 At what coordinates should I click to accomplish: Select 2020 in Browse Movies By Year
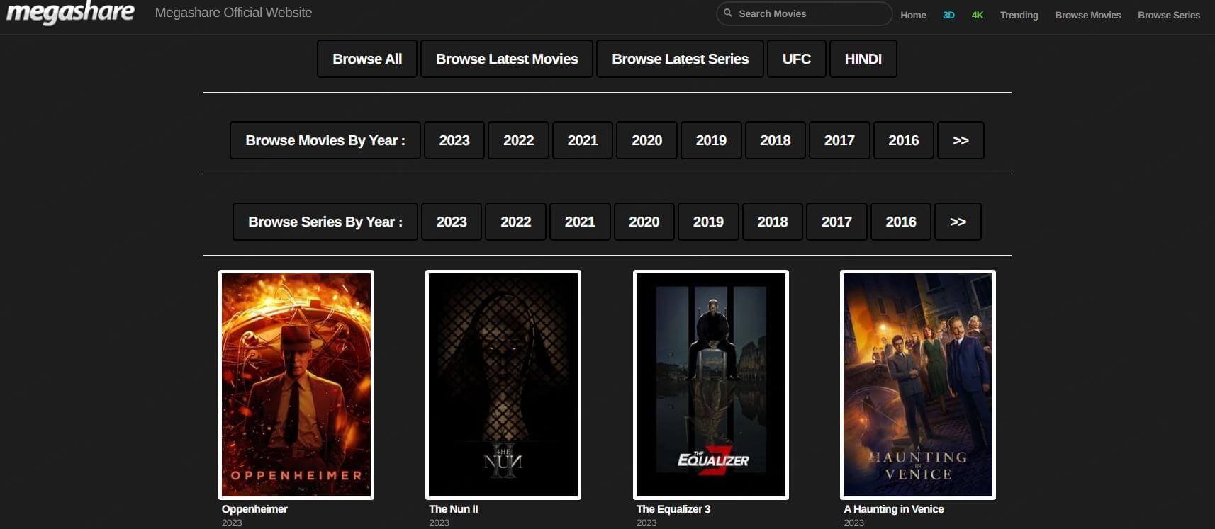(x=646, y=140)
